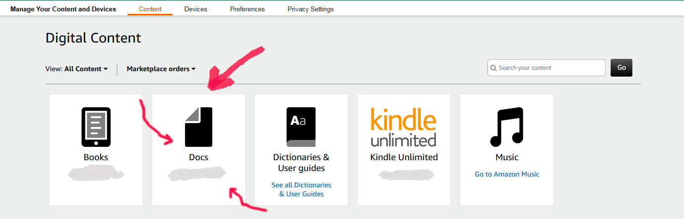Select the Kindle Unlimited label text
The image size is (684, 219).
click(x=404, y=157)
